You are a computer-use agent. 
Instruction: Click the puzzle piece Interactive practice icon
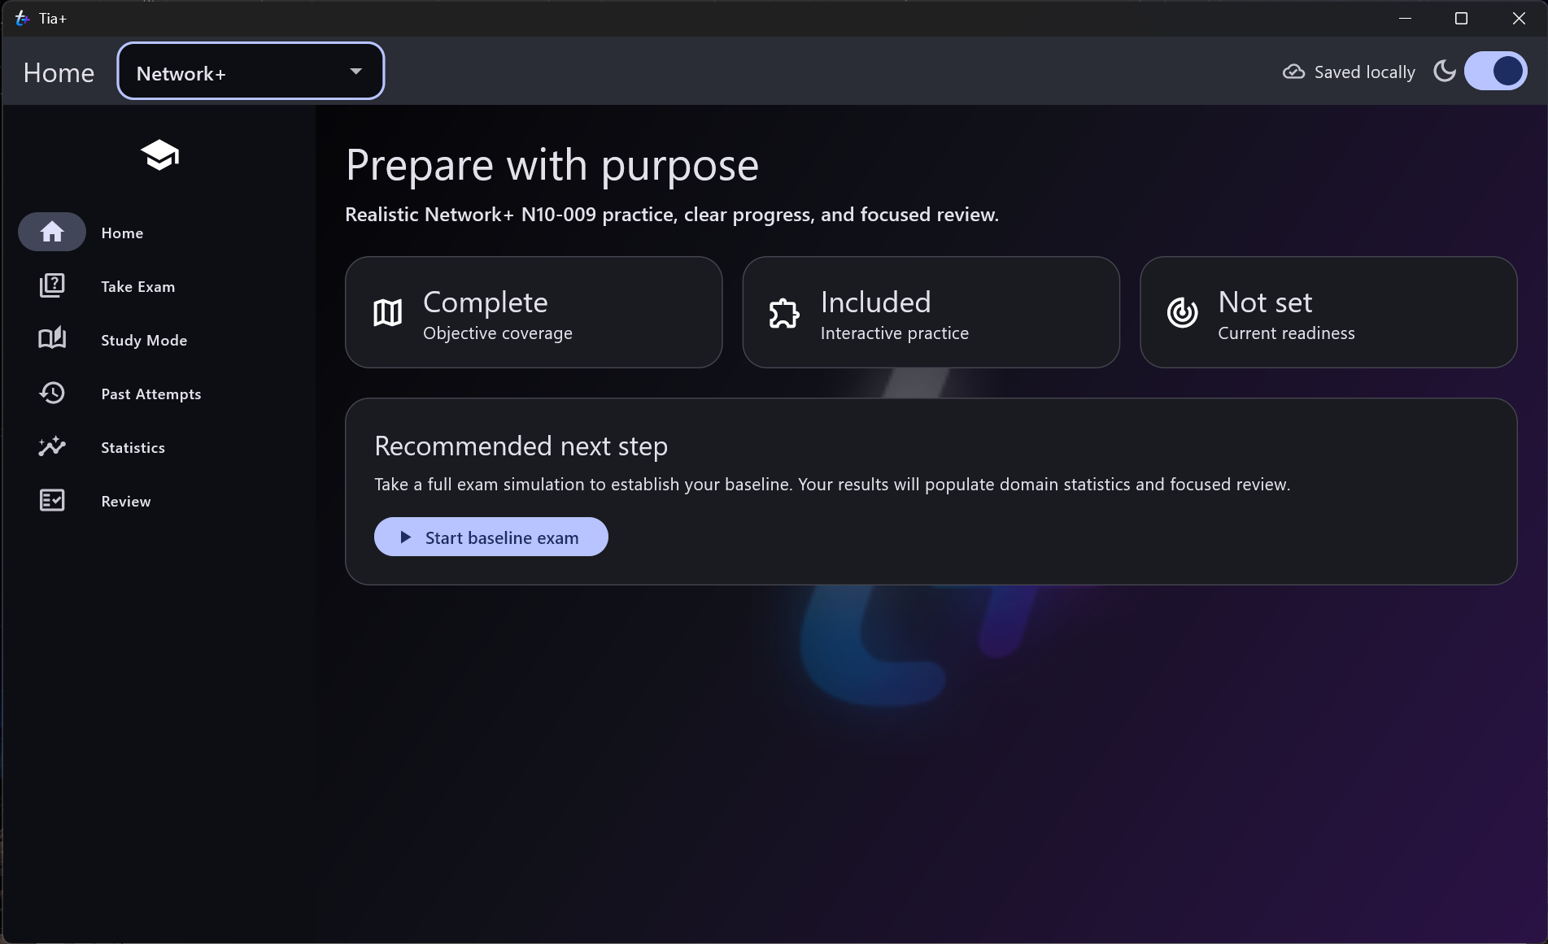[784, 312]
